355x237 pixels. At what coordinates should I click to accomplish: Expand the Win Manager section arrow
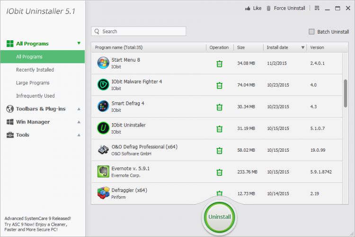[x=79, y=122]
